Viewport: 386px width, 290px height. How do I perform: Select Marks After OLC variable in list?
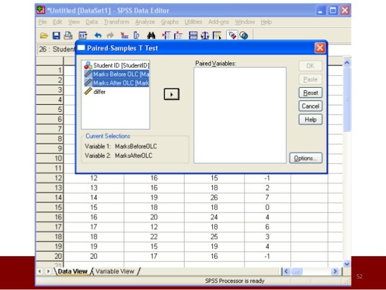[x=116, y=83]
